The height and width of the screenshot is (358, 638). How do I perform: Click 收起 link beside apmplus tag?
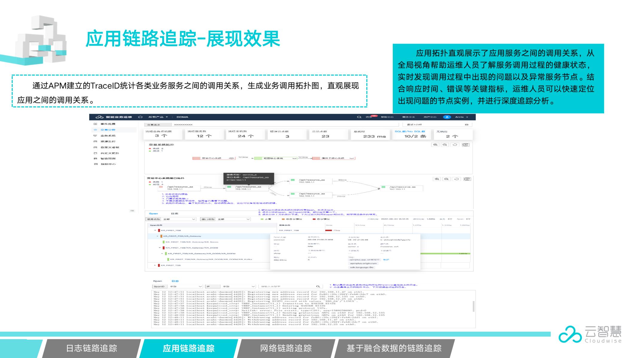click(386, 260)
